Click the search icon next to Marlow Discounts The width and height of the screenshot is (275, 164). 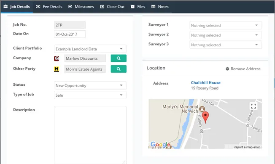[119, 58]
